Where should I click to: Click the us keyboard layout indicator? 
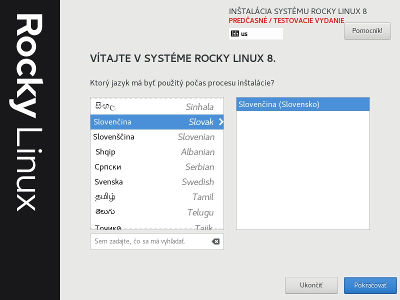(256, 33)
